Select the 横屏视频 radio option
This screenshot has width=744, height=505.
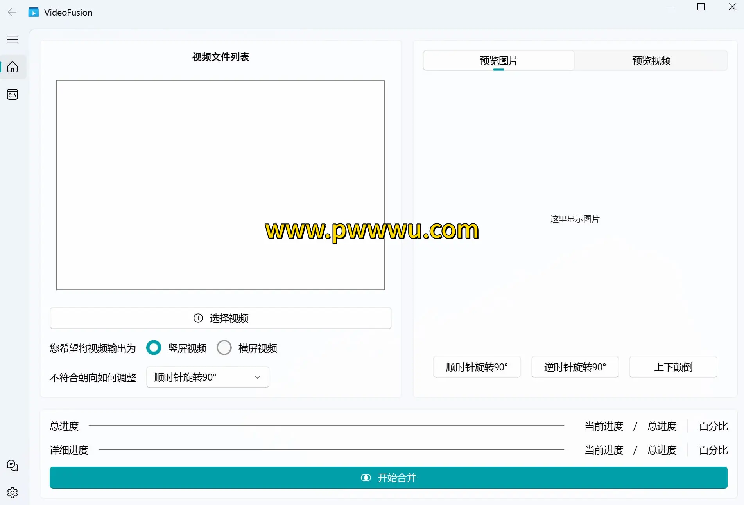pos(224,348)
